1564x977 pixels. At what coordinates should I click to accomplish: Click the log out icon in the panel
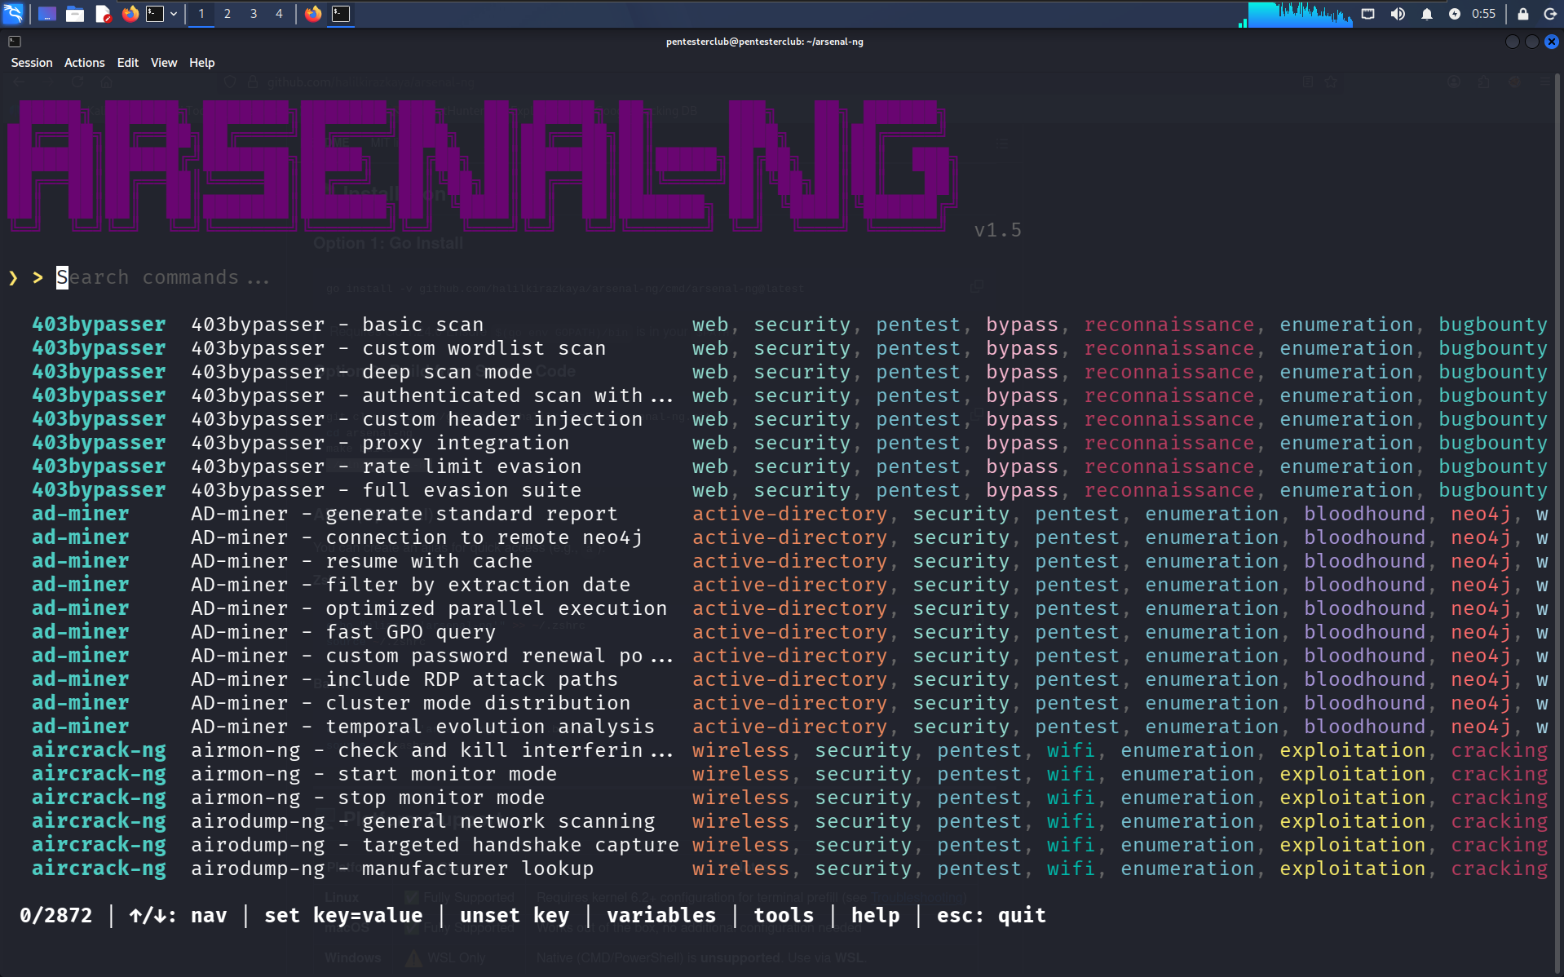click(x=1550, y=14)
